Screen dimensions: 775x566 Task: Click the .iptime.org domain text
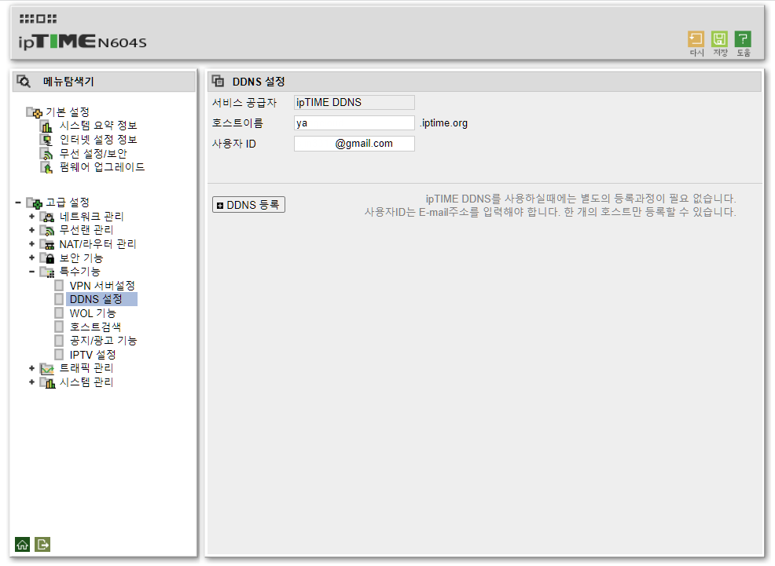coord(444,123)
